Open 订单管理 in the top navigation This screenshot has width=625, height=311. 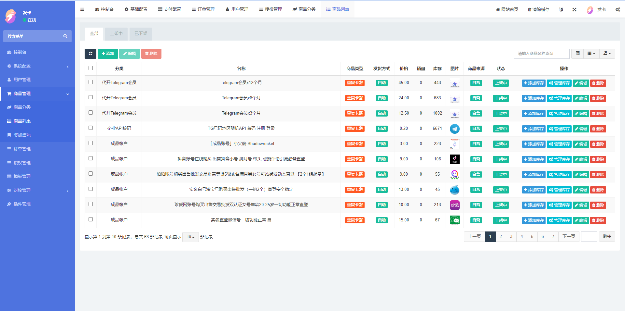tap(203, 9)
